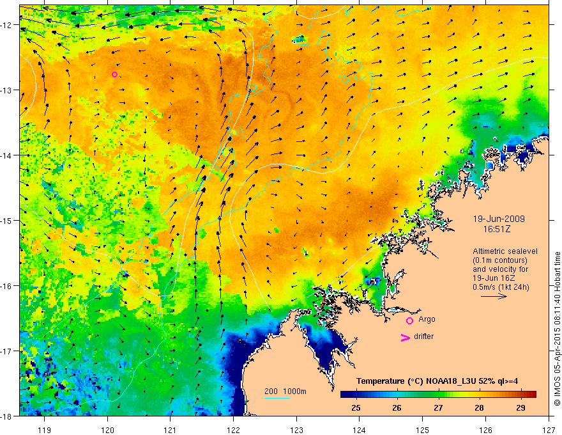Click the longitude axis label 125

point(423,430)
